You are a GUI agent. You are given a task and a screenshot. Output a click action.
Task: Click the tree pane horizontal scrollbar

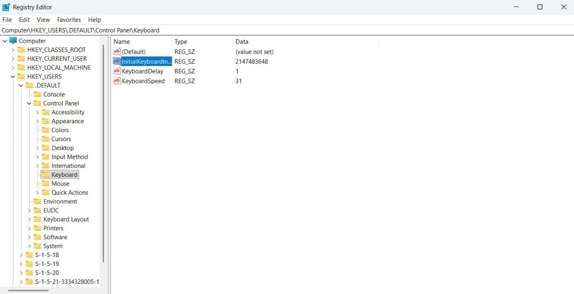coord(28,291)
